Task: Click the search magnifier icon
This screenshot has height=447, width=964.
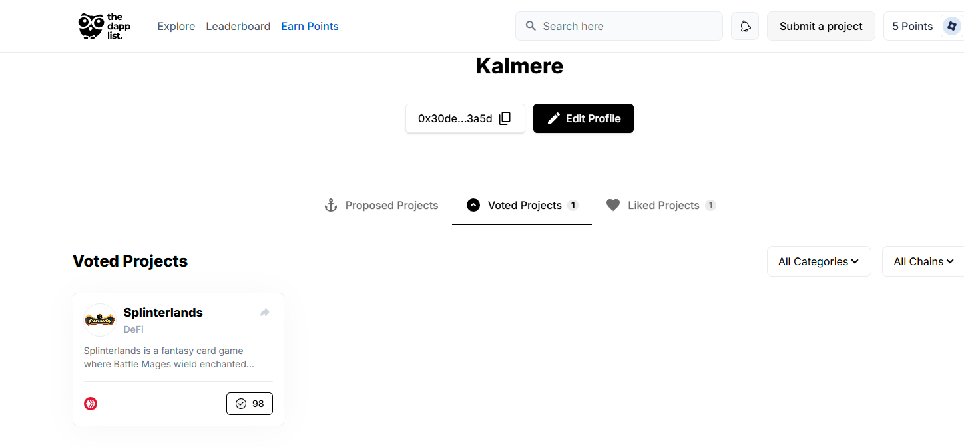Action: click(x=531, y=26)
